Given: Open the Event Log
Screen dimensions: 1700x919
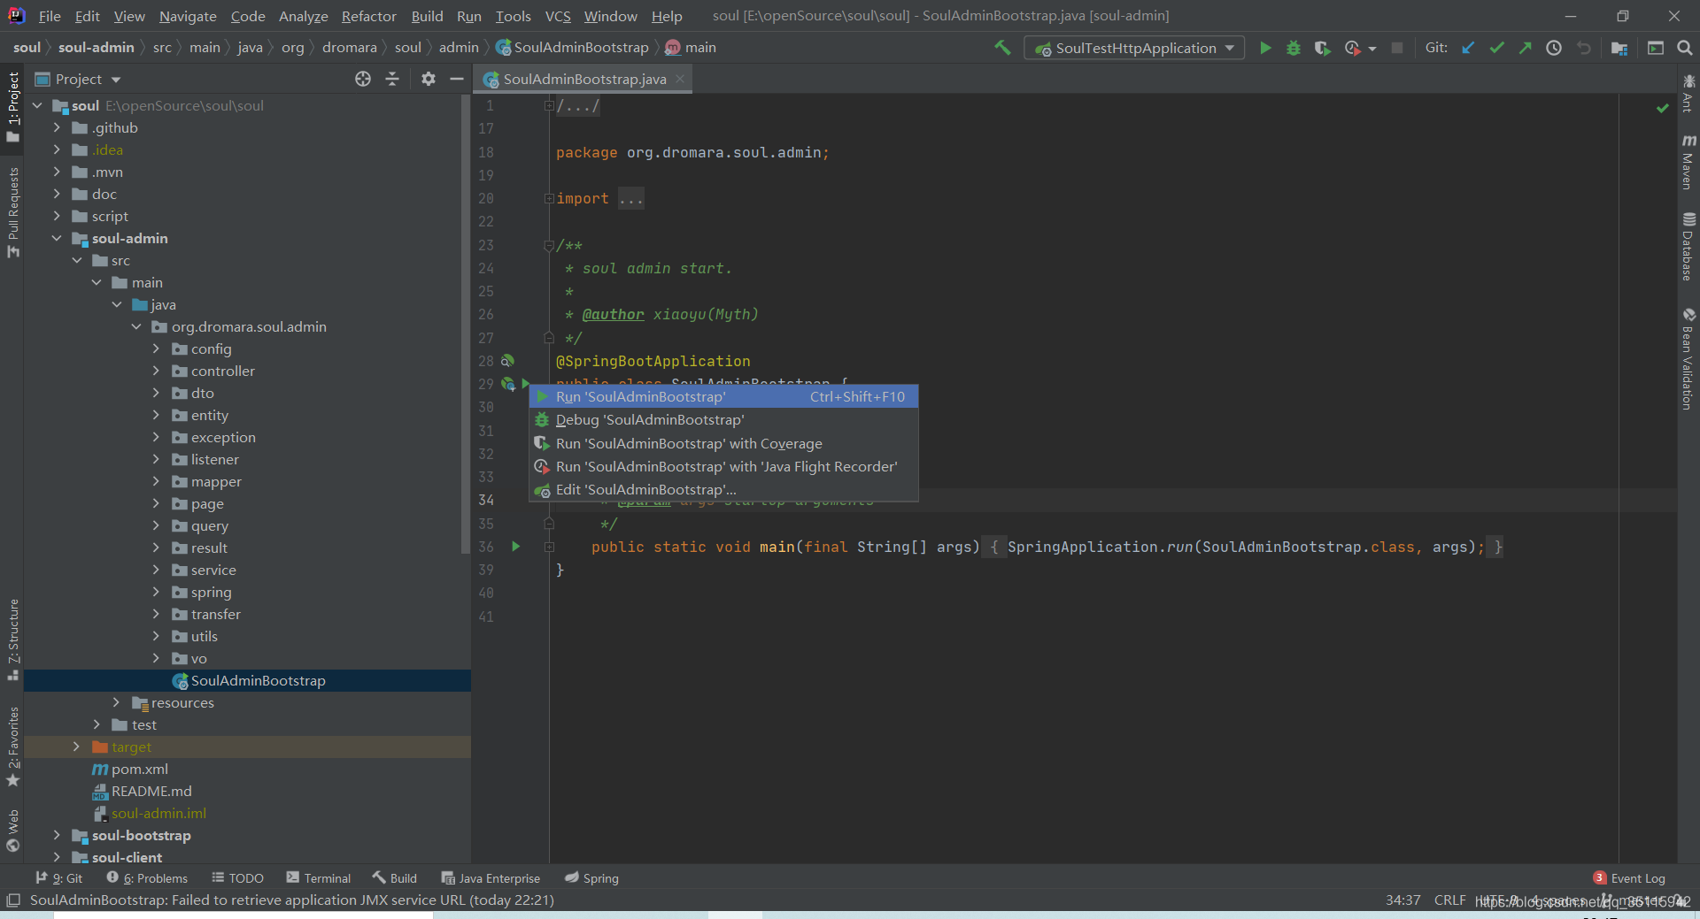Looking at the screenshot, I should [1629, 878].
